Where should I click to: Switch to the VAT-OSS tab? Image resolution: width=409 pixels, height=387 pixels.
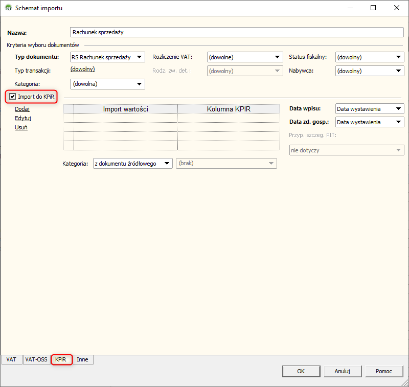pyautogui.click(x=36, y=359)
